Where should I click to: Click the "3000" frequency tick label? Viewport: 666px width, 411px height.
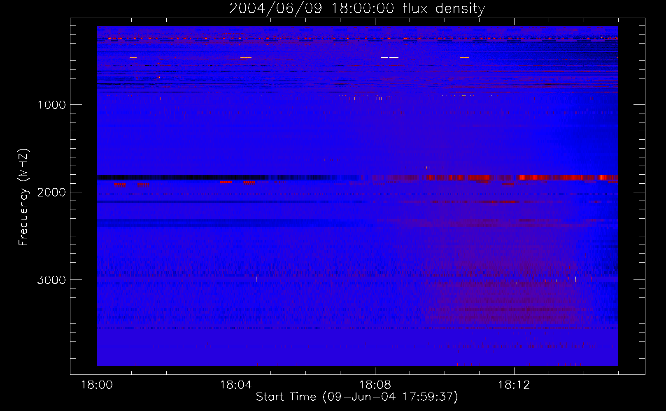[x=51, y=280]
